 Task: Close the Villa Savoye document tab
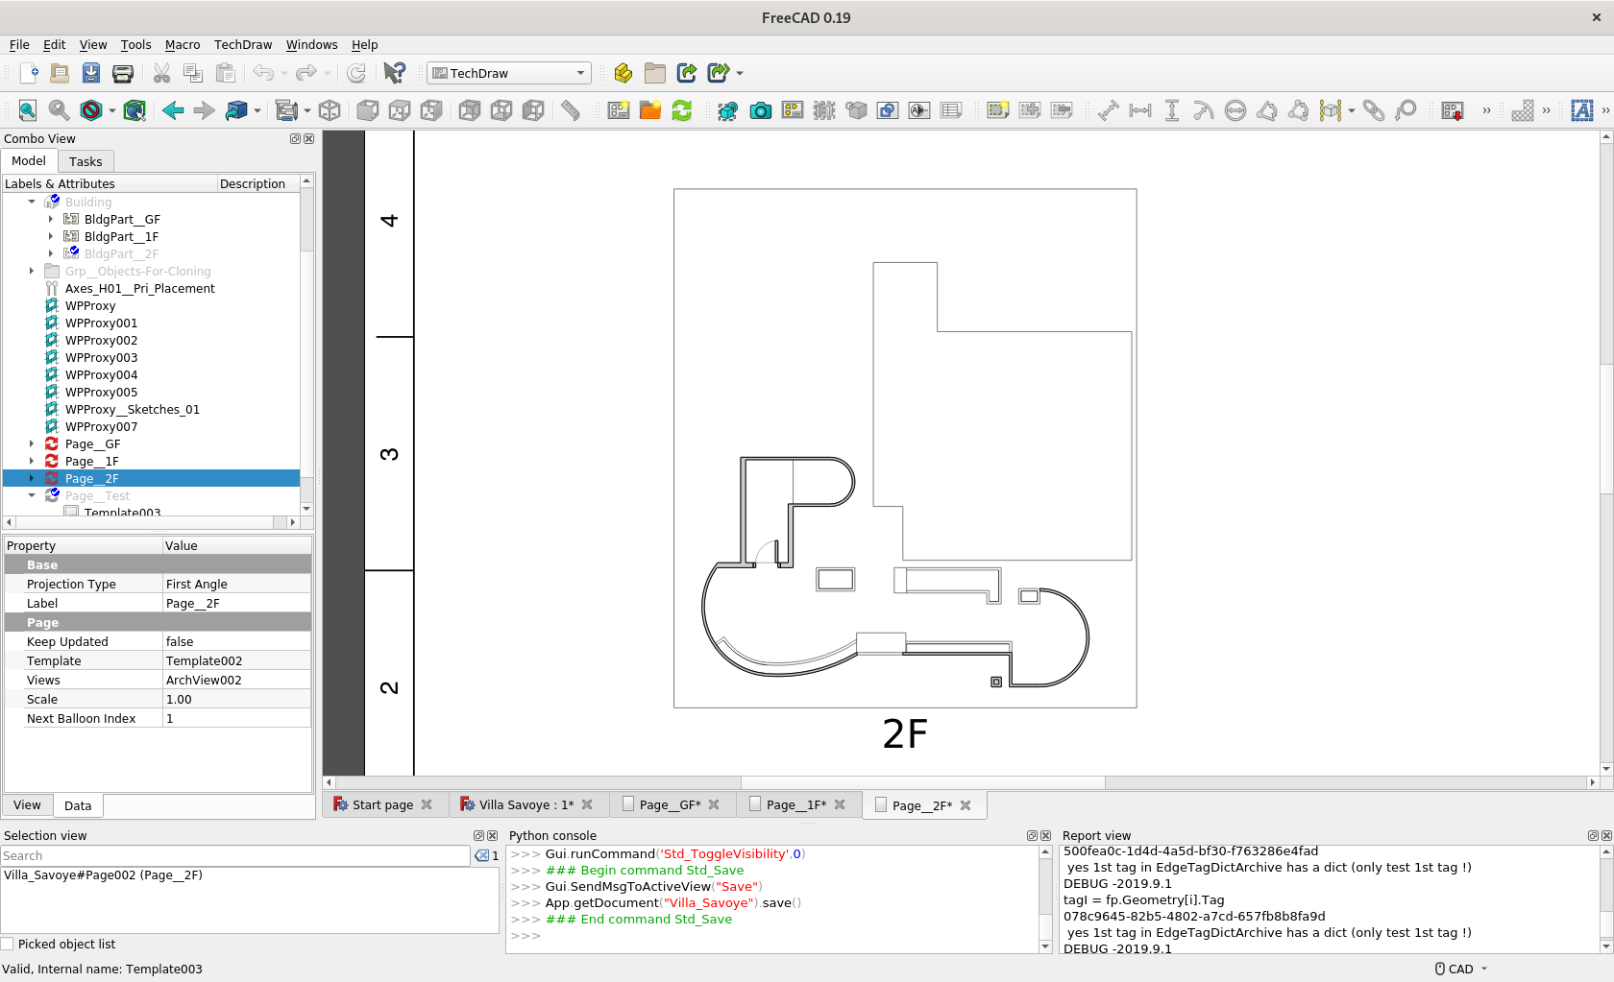tap(587, 804)
